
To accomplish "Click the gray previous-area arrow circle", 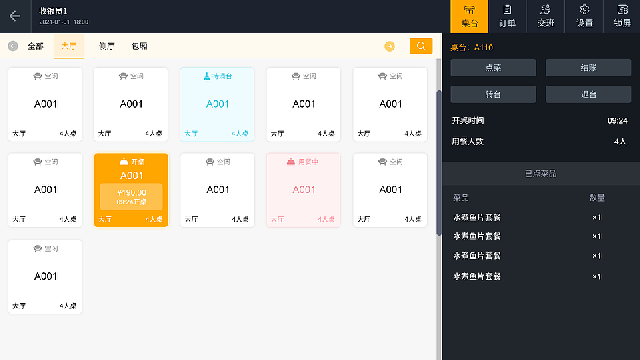I will coord(13,46).
